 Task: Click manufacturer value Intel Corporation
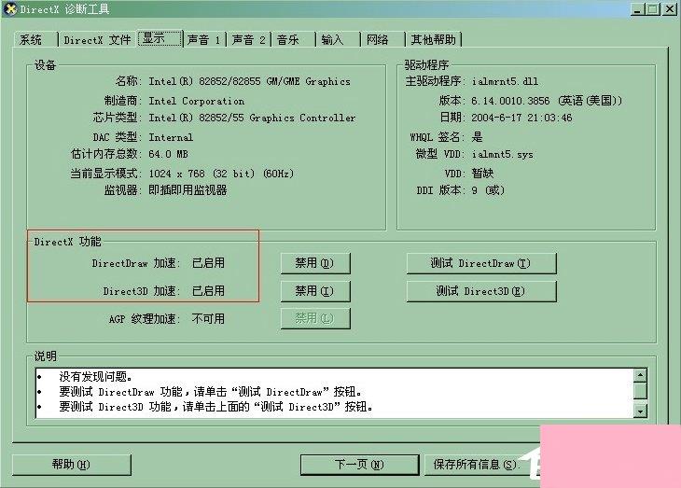click(x=196, y=101)
